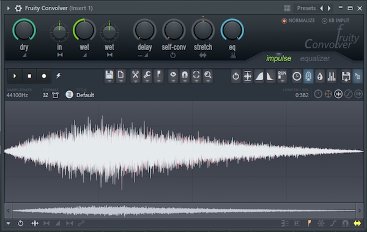367x232 pixels.
Task: Click the format 32 bit depth value
Action: pos(45,95)
